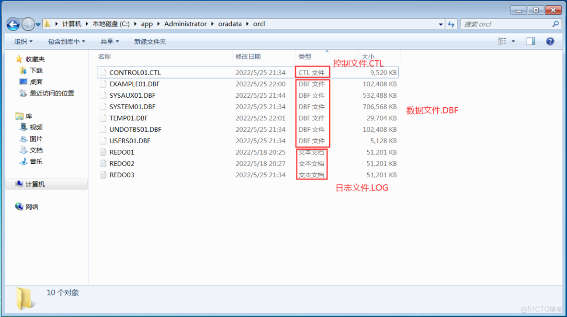Open recent pages dropdown beside Forward arrow

(38, 24)
